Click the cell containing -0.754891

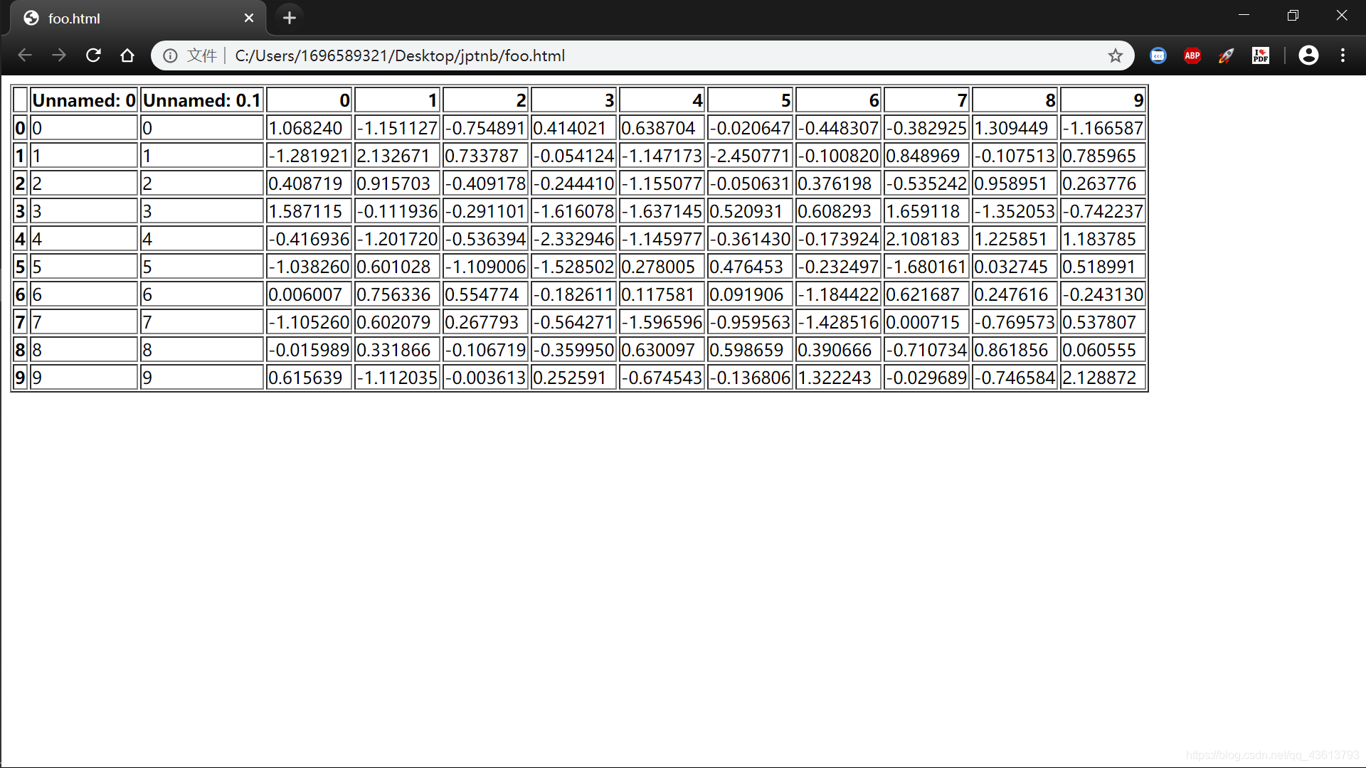pos(485,128)
